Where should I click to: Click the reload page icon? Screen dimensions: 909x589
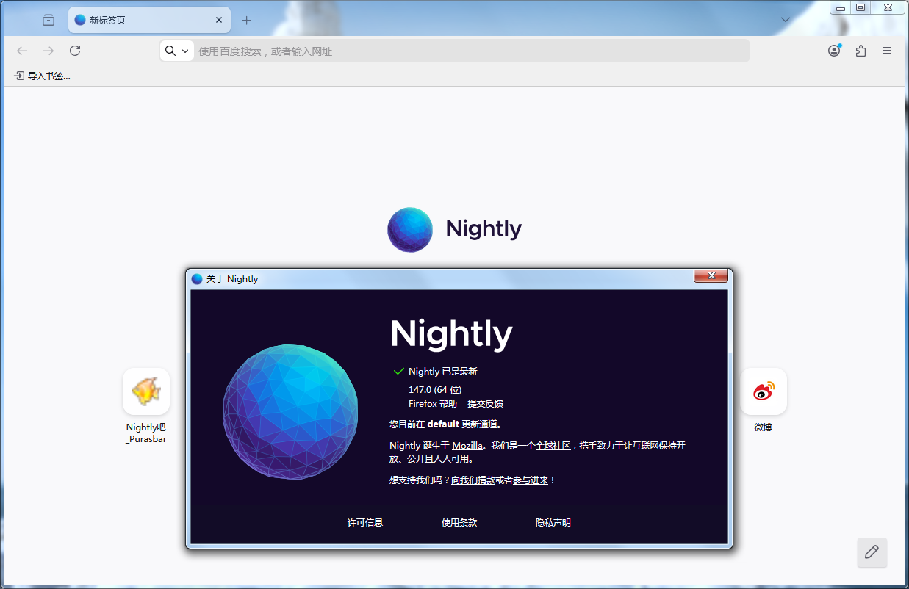coord(75,51)
